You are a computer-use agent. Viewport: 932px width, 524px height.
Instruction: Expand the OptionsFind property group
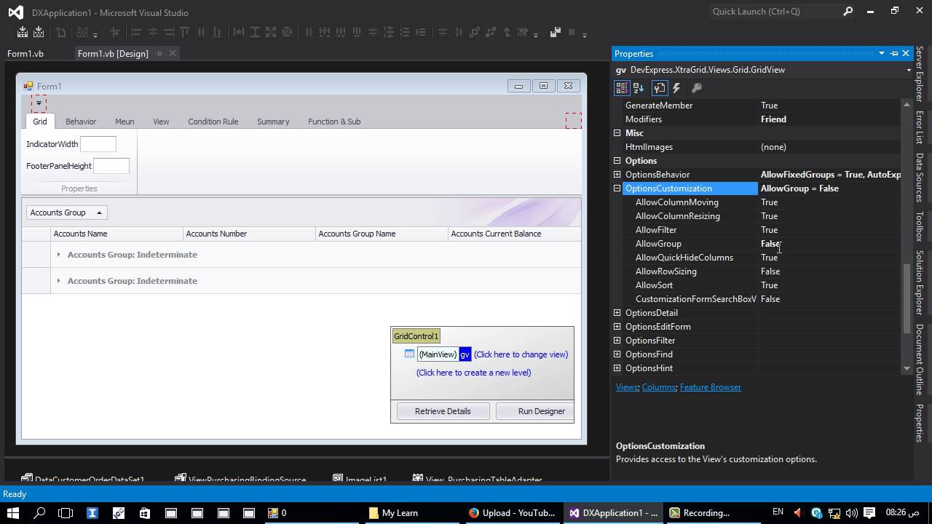pyautogui.click(x=617, y=354)
